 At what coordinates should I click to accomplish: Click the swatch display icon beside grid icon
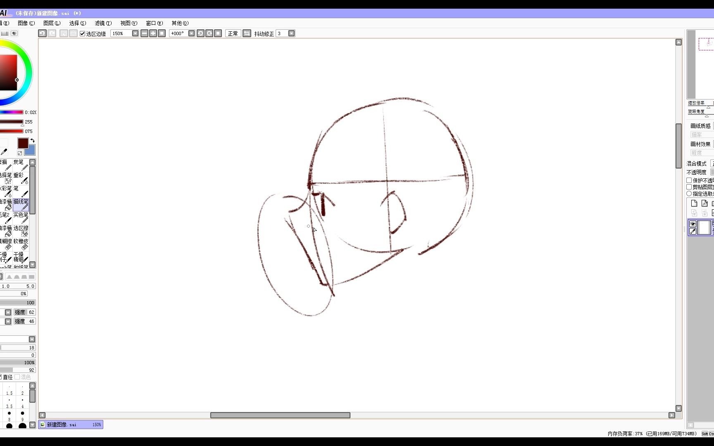tap(14, 33)
